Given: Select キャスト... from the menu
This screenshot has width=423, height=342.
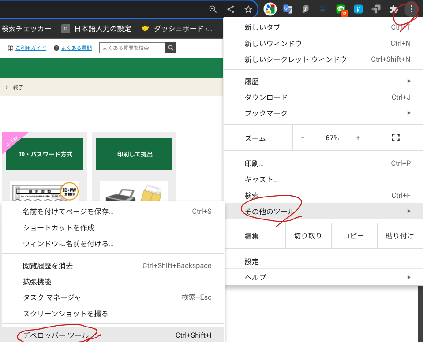Looking at the screenshot, I should click(x=323, y=179).
